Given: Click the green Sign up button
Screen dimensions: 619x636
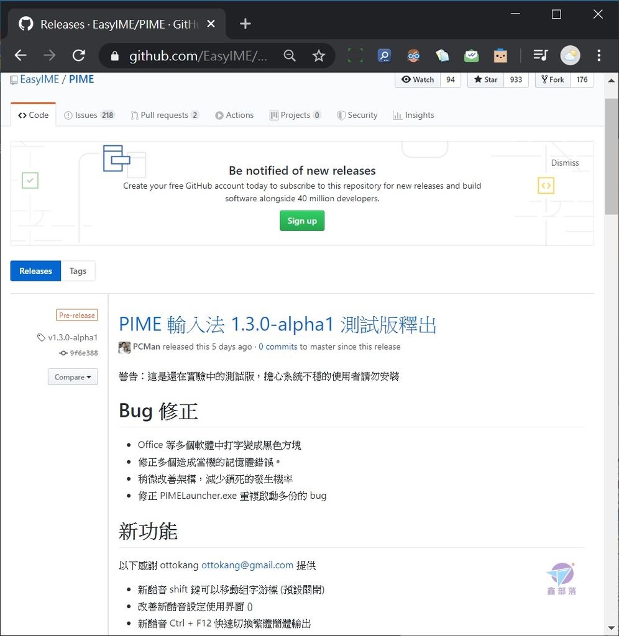Looking at the screenshot, I should click(x=302, y=220).
